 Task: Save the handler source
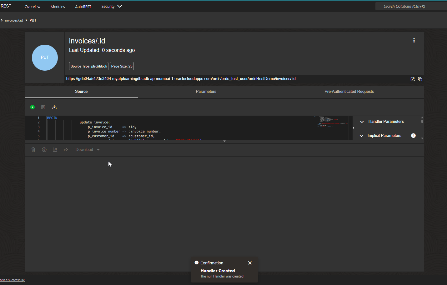(x=43, y=107)
